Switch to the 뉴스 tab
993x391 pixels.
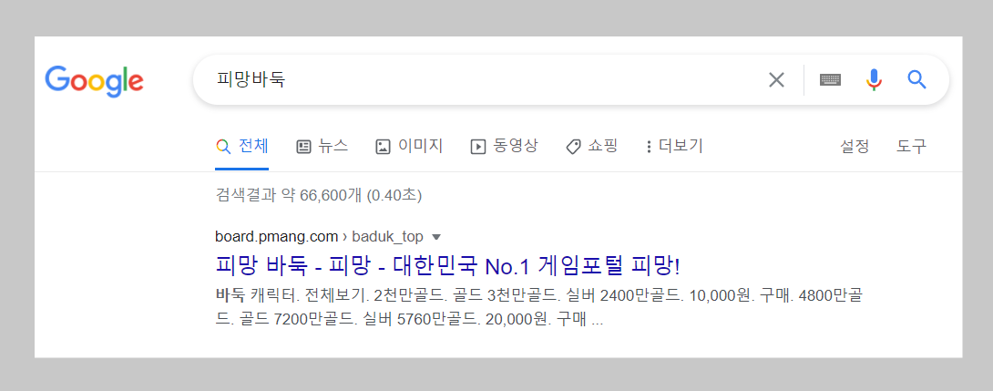pos(322,147)
